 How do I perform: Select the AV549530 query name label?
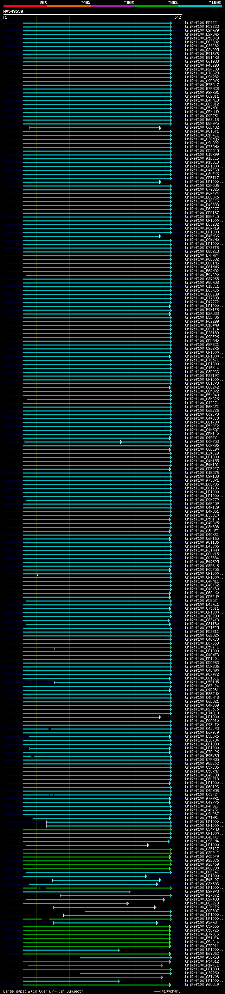(x=13, y=12)
